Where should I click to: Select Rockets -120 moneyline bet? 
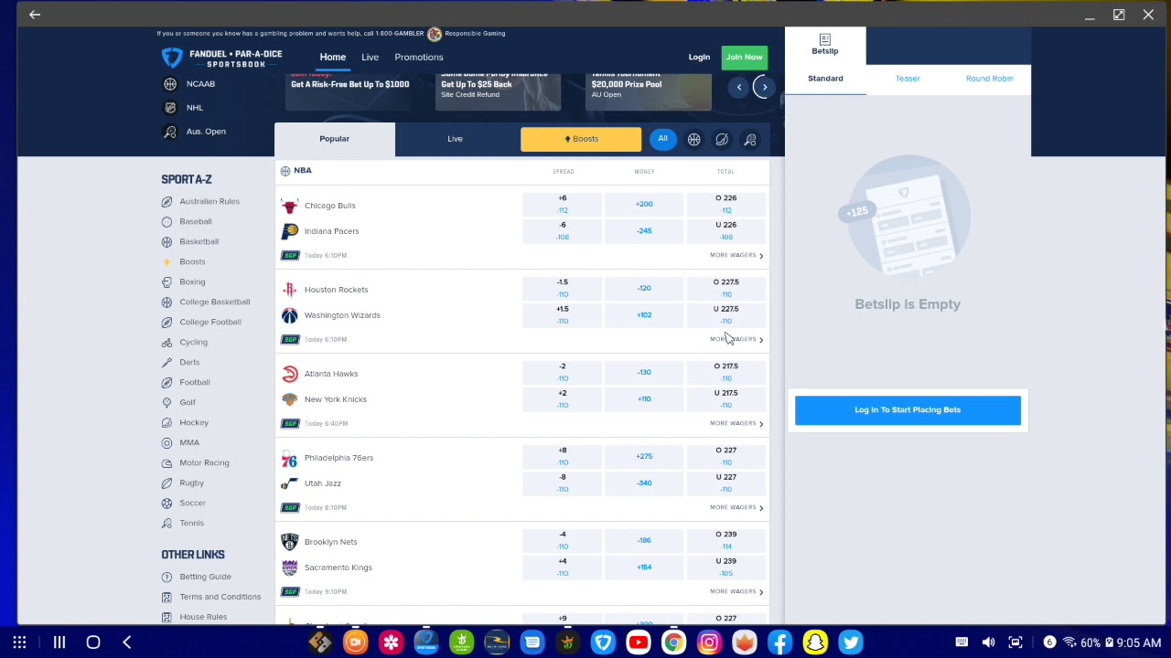pyautogui.click(x=644, y=288)
